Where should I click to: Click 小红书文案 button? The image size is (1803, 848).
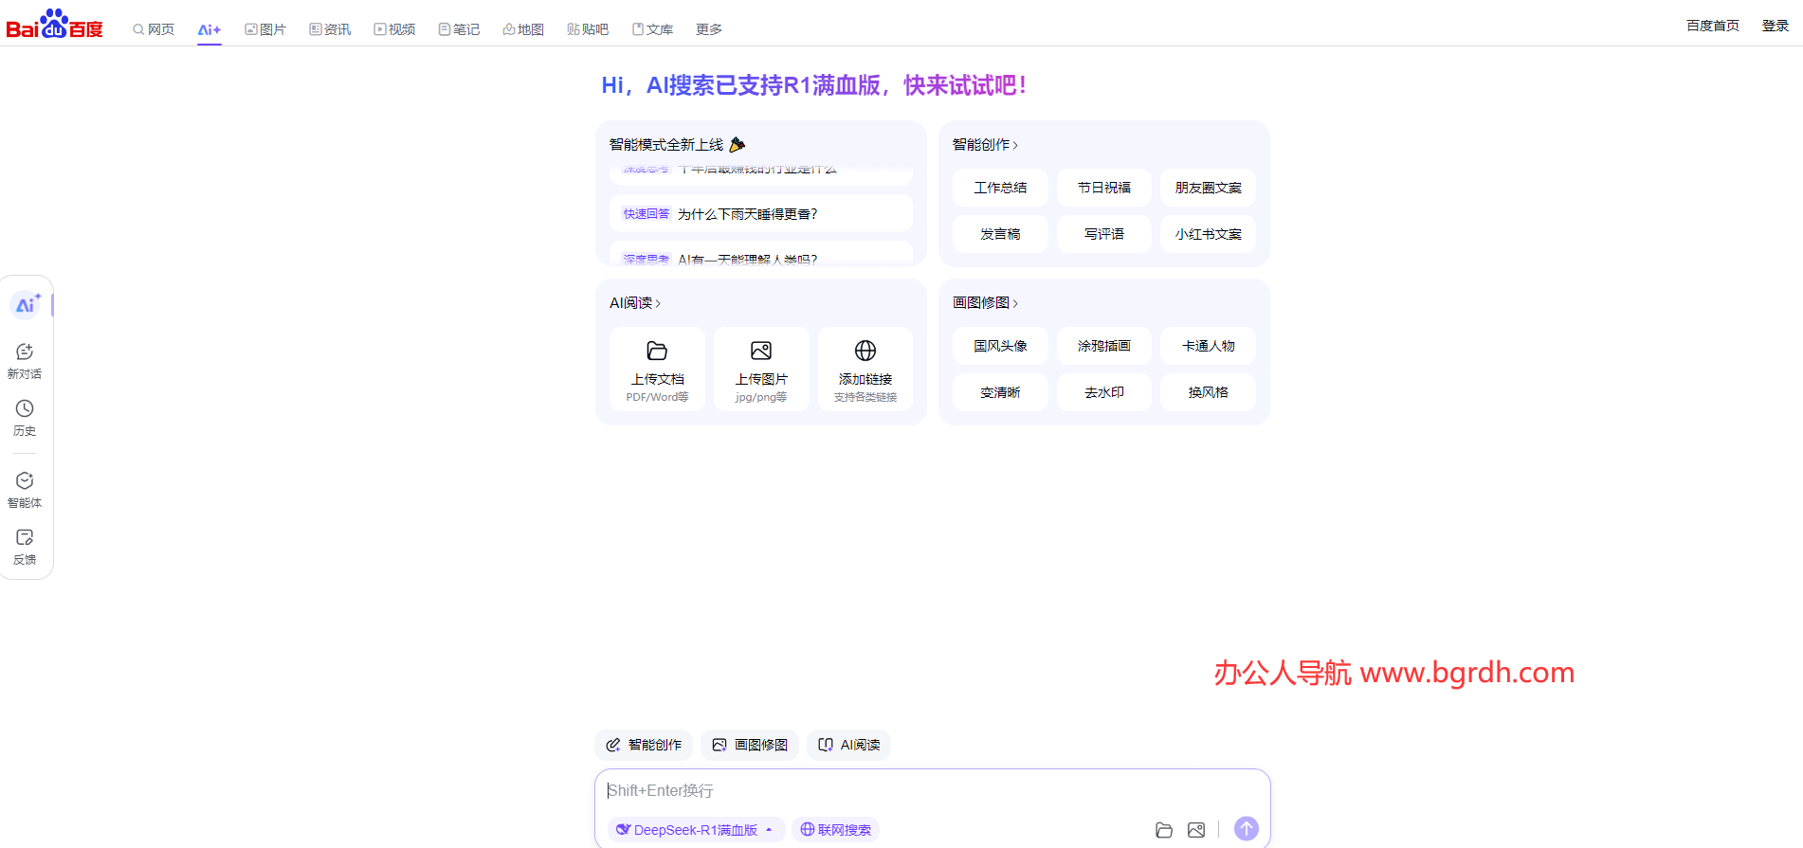[x=1209, y=234]
